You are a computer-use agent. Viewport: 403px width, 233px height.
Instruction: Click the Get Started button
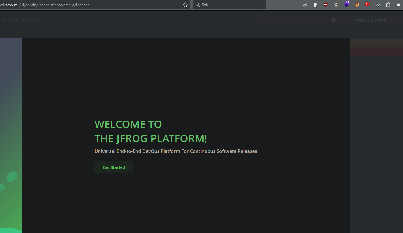114,167
